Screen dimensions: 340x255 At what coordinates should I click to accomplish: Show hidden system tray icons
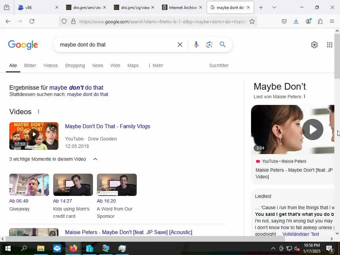(273, 248)
